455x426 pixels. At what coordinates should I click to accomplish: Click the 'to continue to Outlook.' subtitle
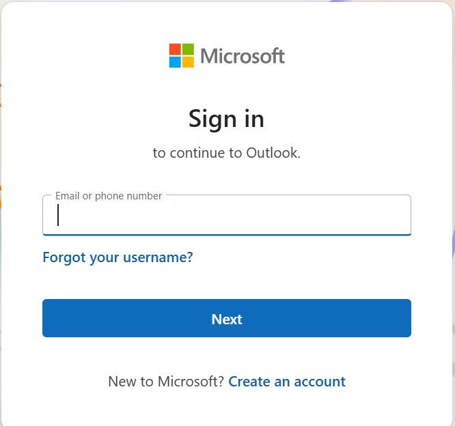pos(226,153)
